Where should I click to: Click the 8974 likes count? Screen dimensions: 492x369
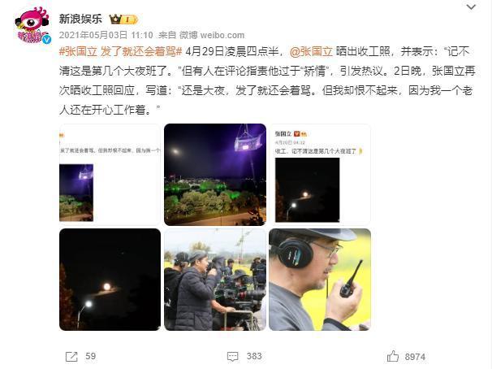point(415,357)
